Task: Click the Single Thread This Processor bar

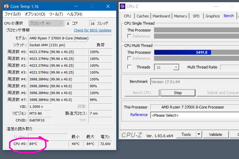Action: click(x=197, y=30)
